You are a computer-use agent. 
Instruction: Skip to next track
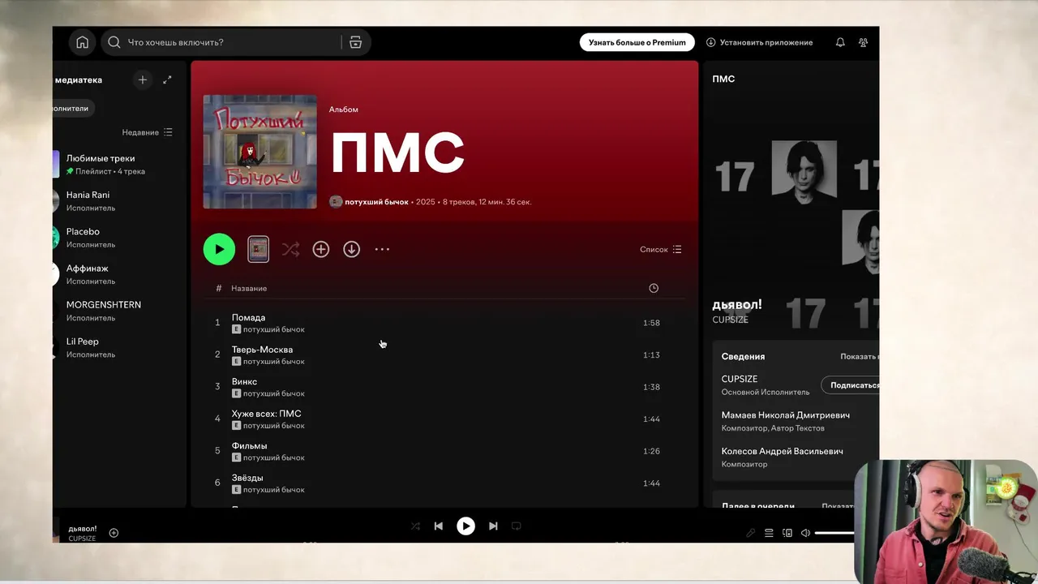[493, 526]
